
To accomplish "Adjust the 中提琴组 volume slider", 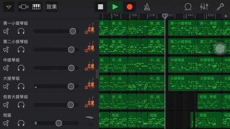I will [71, 68].
